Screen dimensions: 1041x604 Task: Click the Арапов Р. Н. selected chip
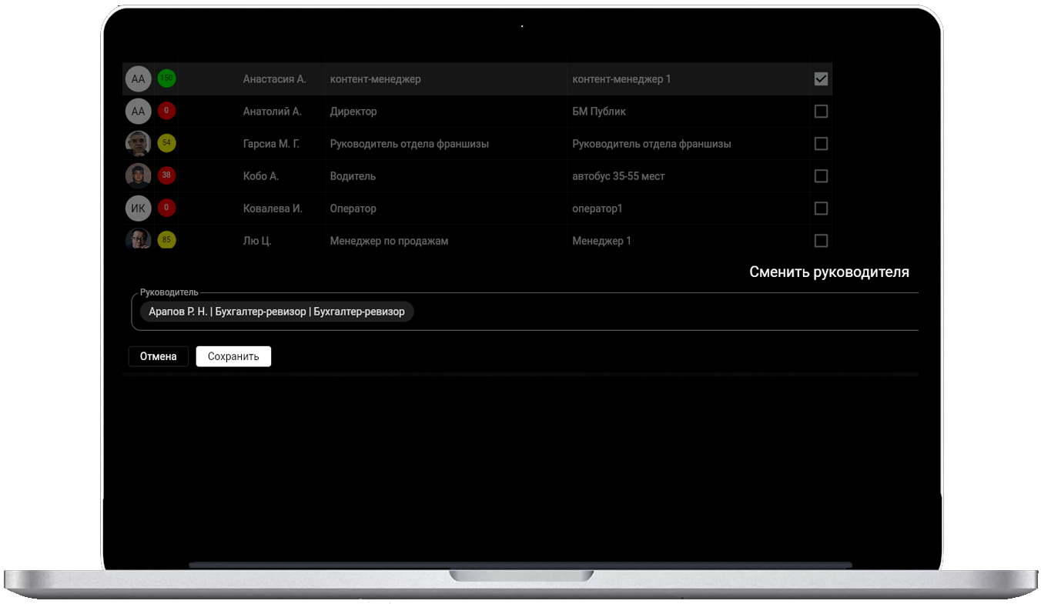pyautogui.click(x=276, y=312)
